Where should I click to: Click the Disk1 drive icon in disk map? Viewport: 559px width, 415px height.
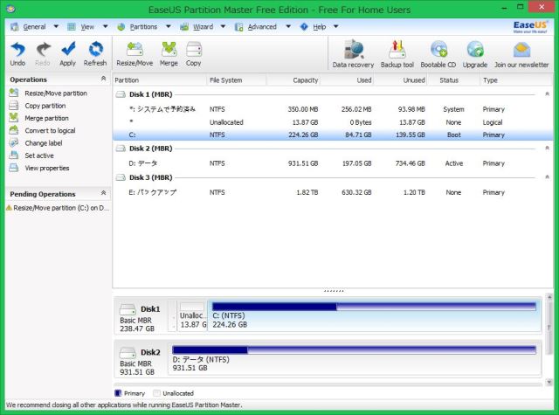128,308
